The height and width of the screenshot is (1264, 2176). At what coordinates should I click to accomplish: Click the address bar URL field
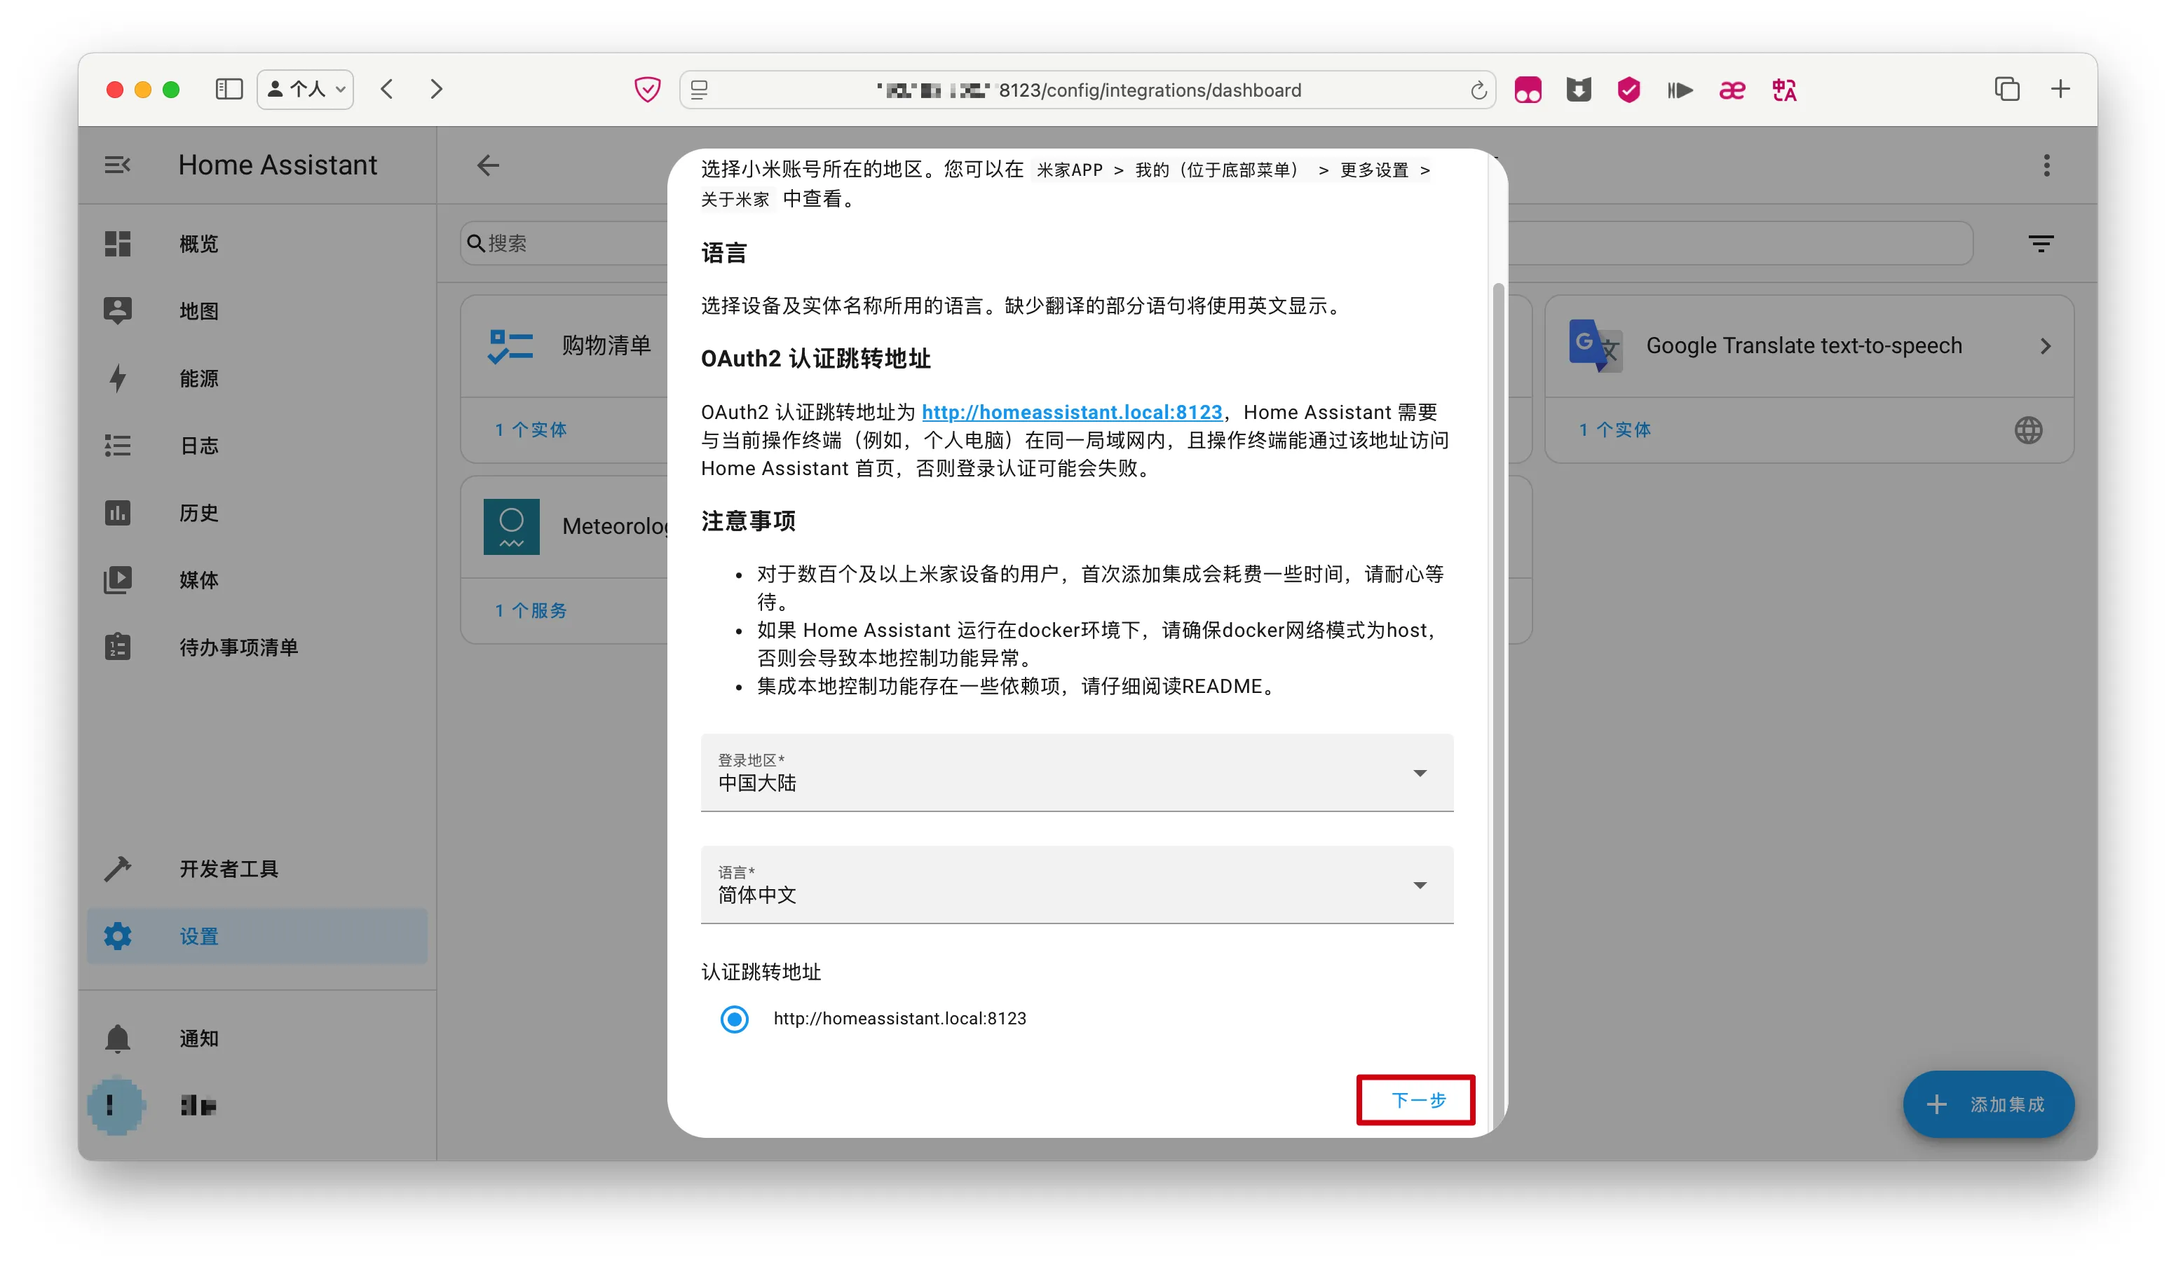tap(1088, 90)
